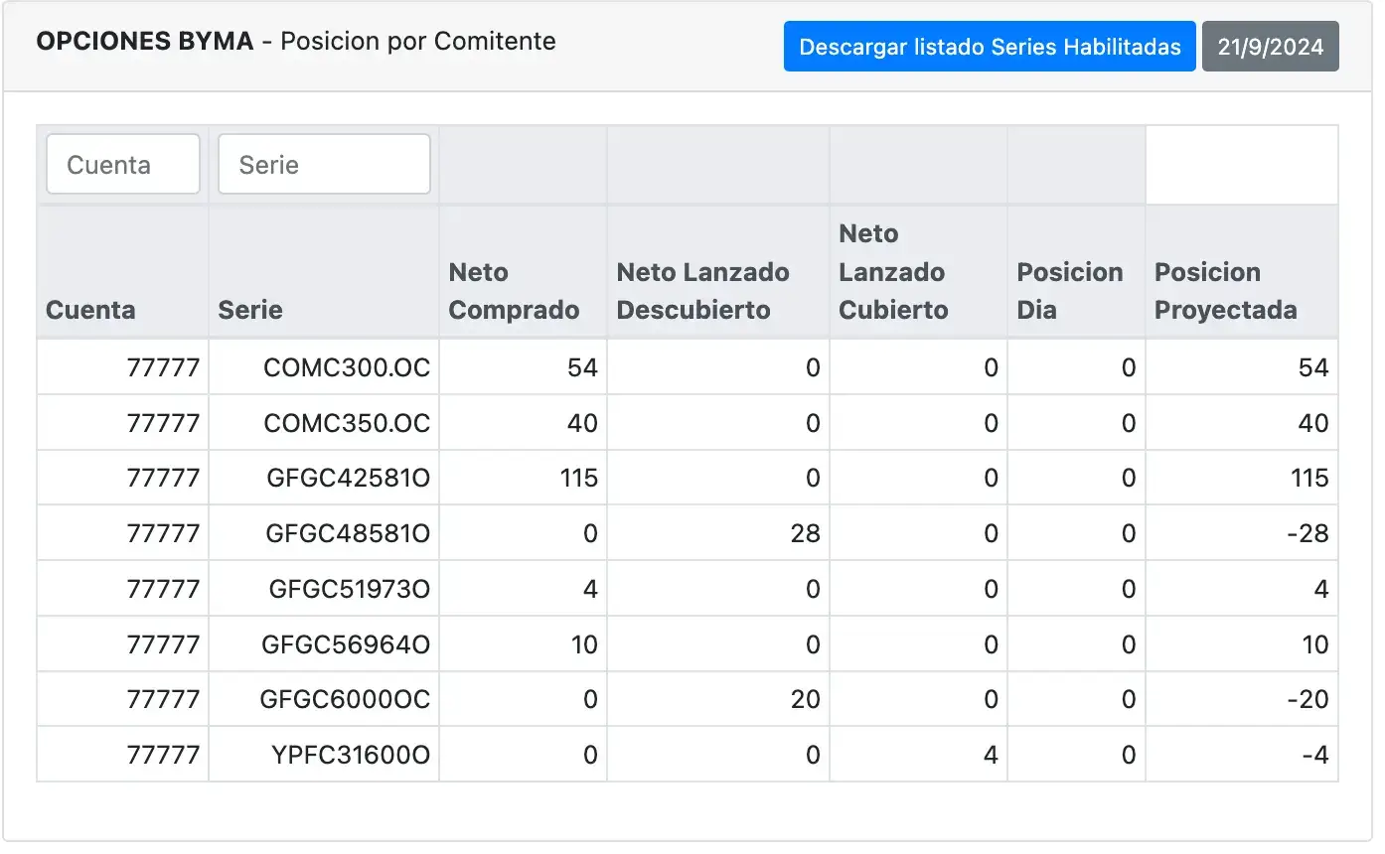
Task: Sort by Neto Lanzado Cubierto header
Action: (x=892, y=272)
